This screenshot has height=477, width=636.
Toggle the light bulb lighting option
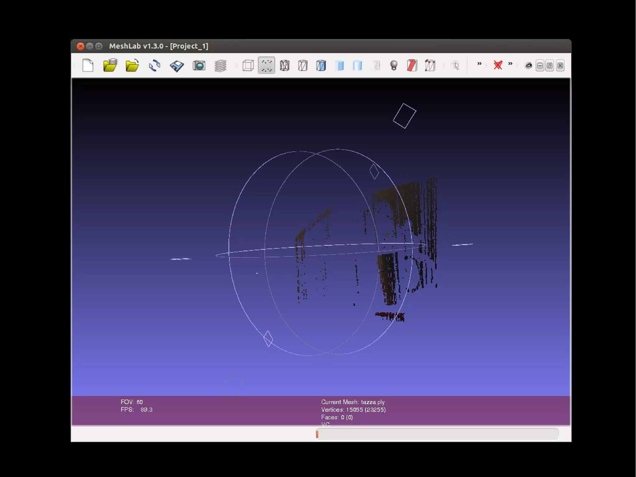coord(394,66)
